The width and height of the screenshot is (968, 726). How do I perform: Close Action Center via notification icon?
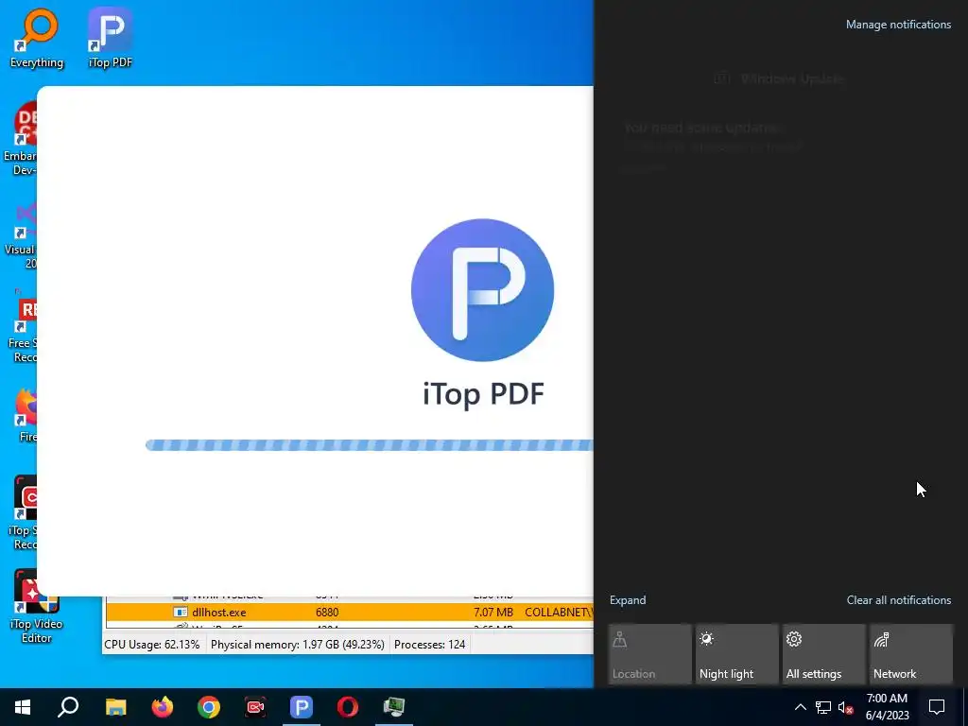937,707
